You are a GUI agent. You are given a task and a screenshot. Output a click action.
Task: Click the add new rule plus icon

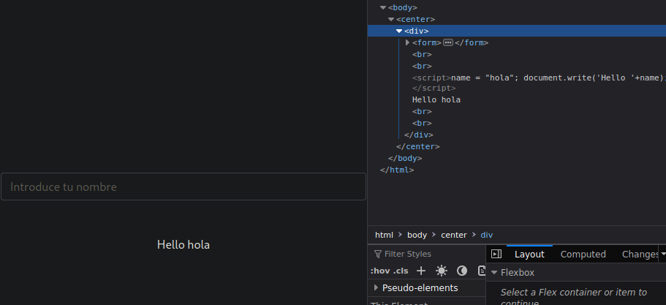(x=421, y=271)
